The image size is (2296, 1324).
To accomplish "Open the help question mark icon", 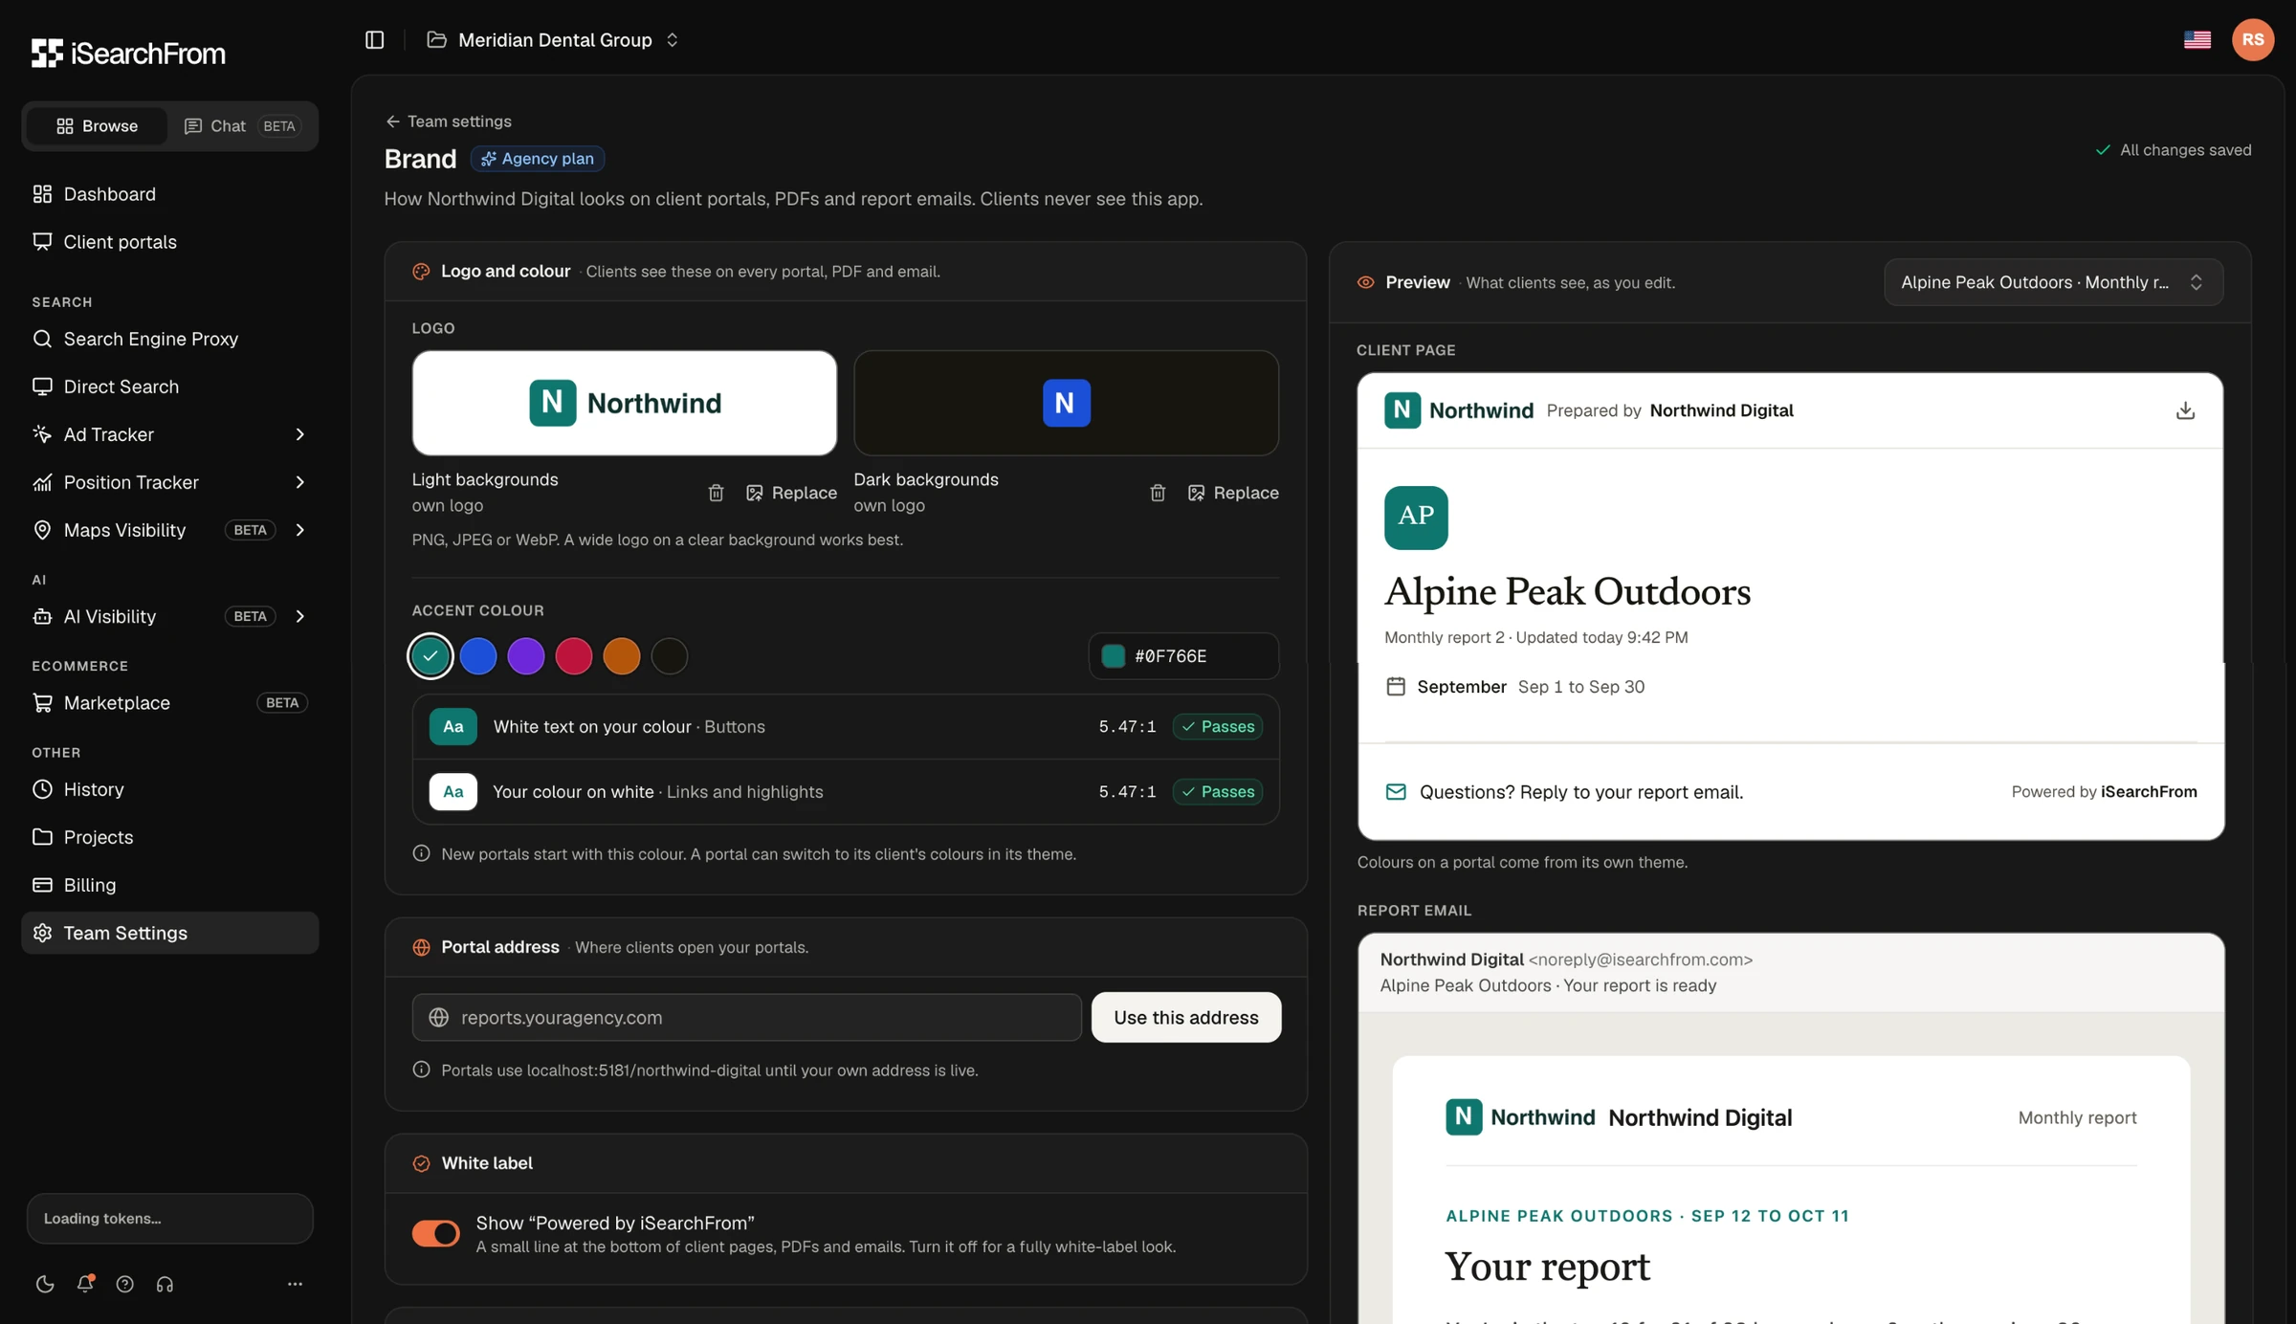I will pos(124,1284).
